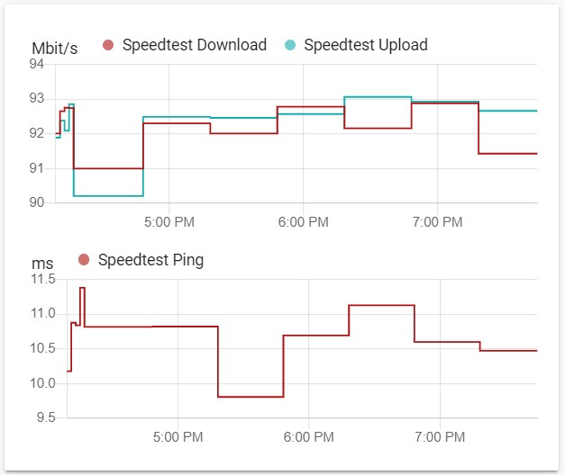The image size is (565, 475).
Task: Click the 90 value on the Mbit/s axis
Action: pos(39,202)
